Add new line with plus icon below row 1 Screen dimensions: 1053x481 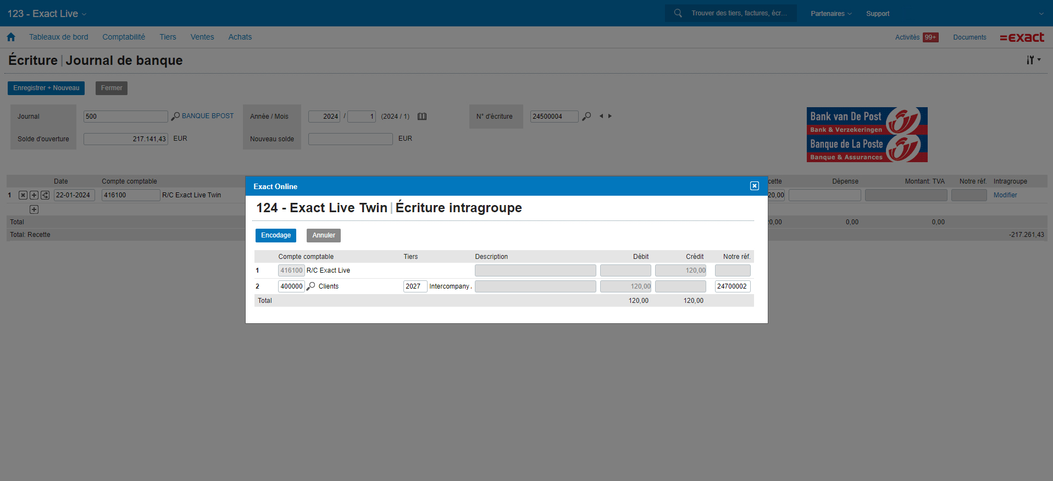pos(34,209)
